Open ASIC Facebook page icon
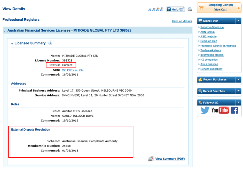Image resolution: width=243 pixels, height=170 pixels. (x=234, y=110)
